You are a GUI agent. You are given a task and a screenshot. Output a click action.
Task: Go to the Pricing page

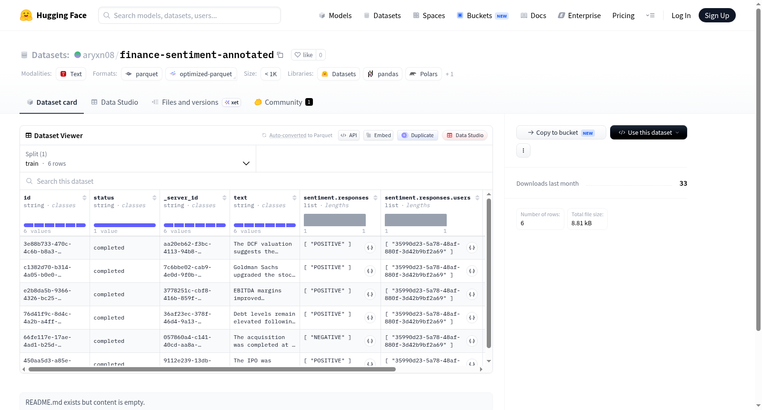[x=623, y=15]
